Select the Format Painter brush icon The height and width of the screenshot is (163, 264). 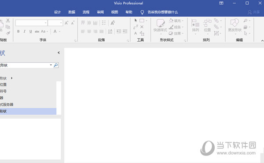[8, 33]
